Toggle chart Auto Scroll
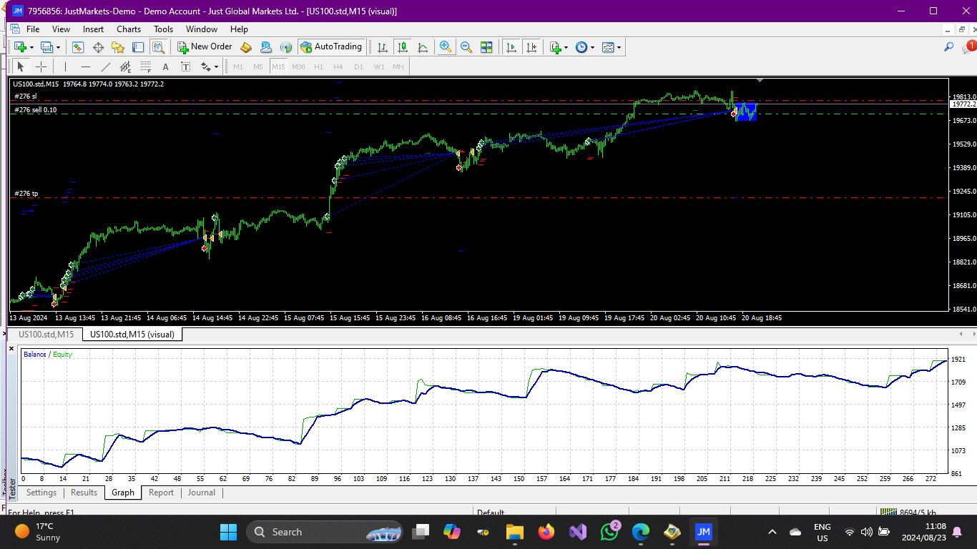Image resolution: width=977 pixels, height=549 pixels. pyautogui.click(x=511, y=47)
